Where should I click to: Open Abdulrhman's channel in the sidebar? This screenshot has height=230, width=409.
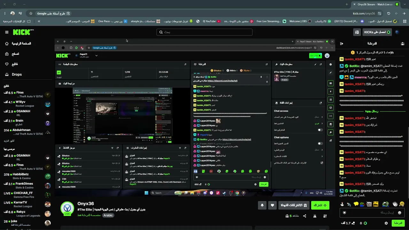coord(27,132)
